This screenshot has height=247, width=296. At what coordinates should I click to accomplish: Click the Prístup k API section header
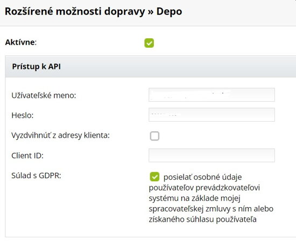tap(151, 67)
